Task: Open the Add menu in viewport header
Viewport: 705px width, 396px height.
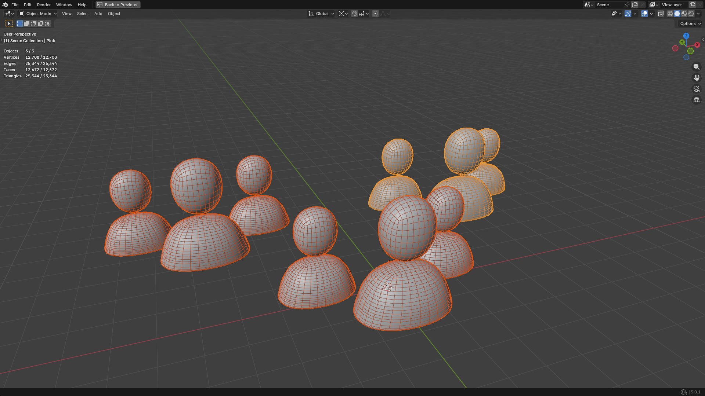Action: click(98, 14)
